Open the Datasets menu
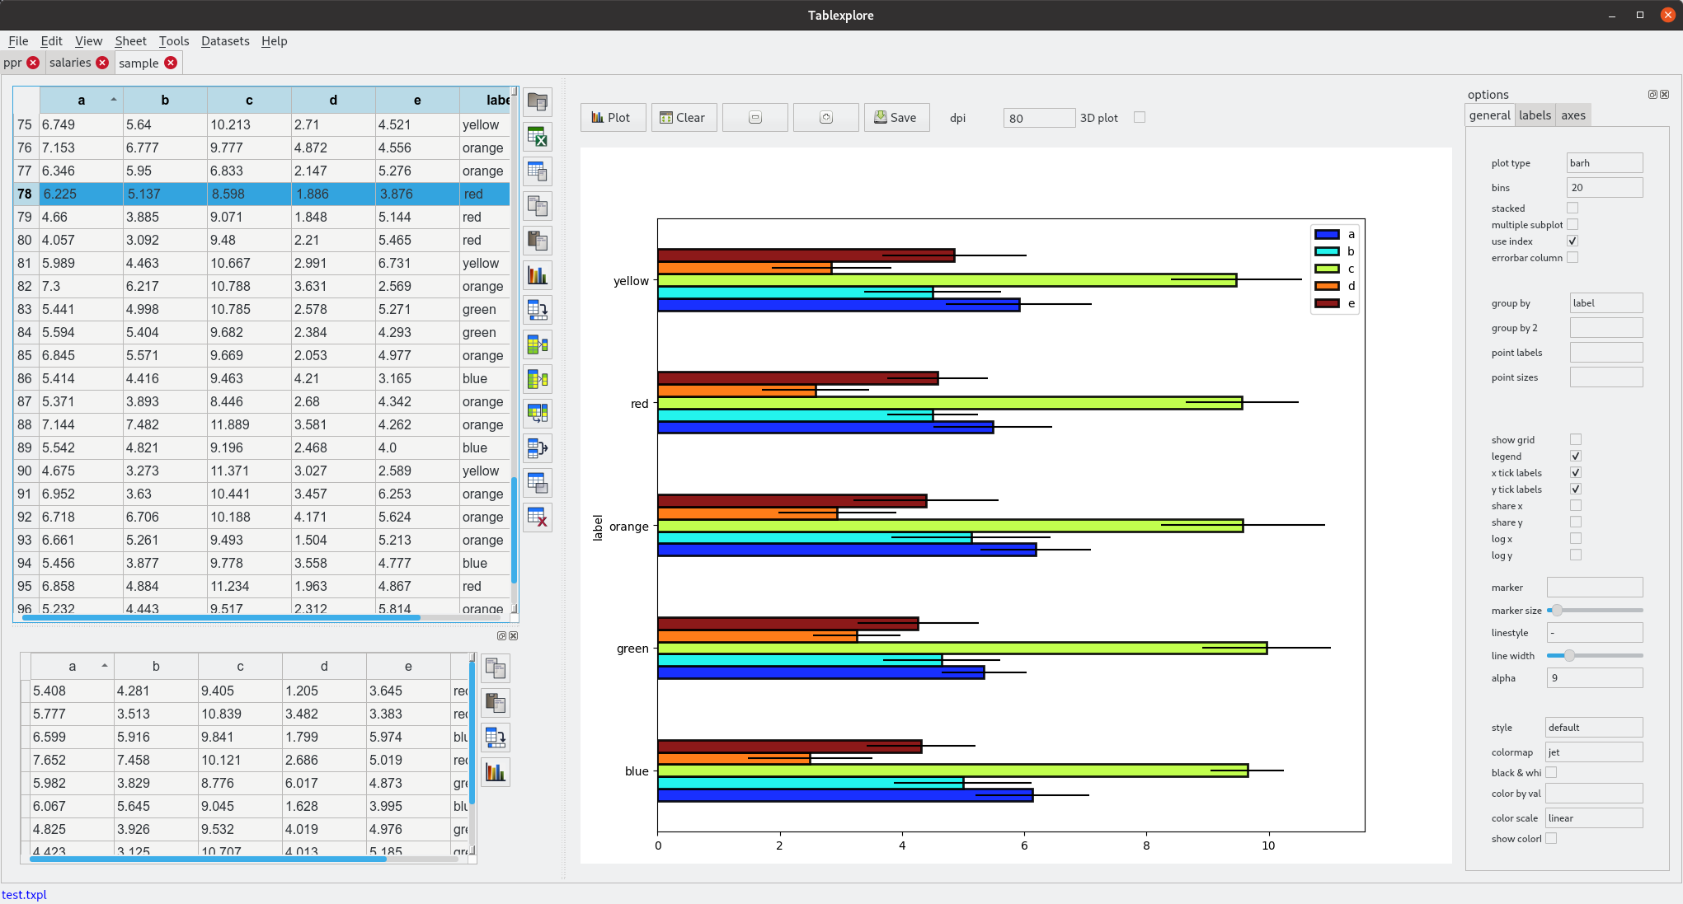 (x=224, y=41)
